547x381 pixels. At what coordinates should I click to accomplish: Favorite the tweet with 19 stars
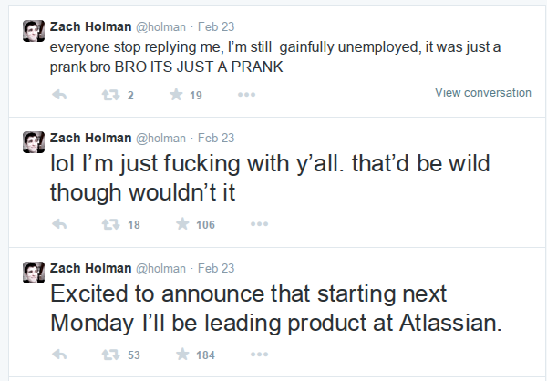tap(176, 95)
